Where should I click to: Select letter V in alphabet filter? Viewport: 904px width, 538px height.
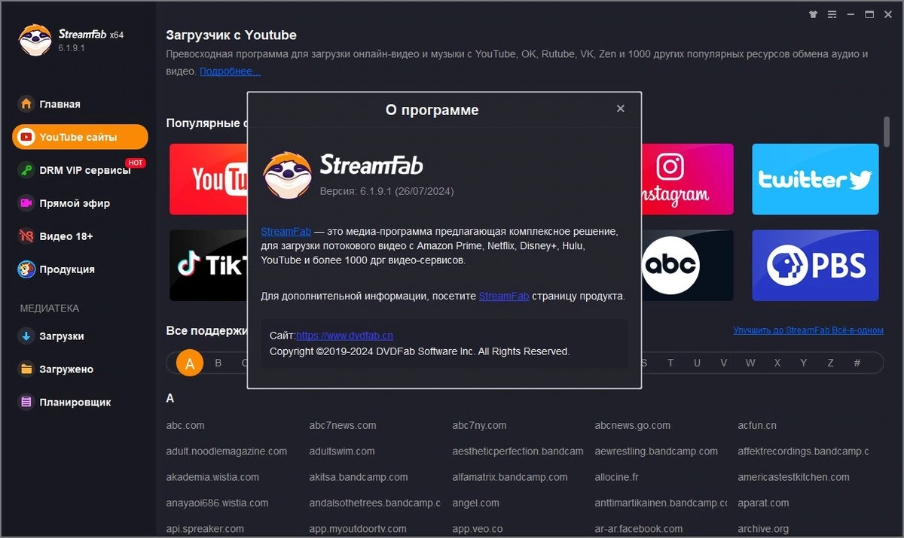pyautogui.click(x=724, y=363)
